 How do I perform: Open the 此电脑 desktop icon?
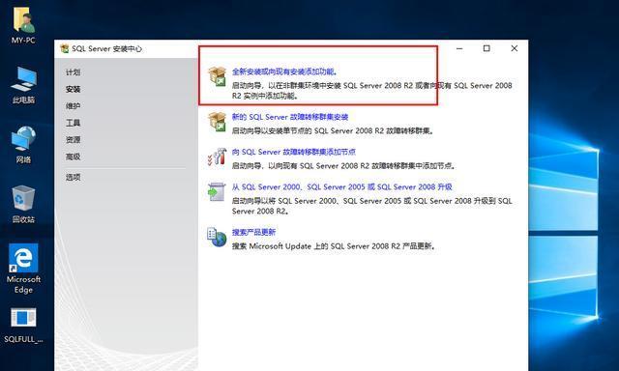(23, 85)
